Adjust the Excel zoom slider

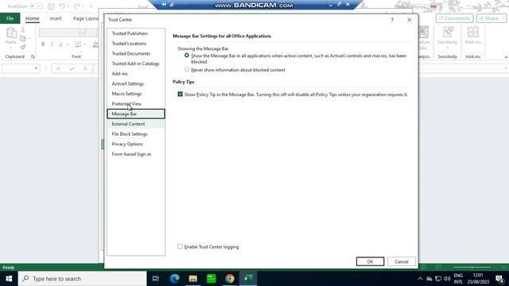point(472,267)
